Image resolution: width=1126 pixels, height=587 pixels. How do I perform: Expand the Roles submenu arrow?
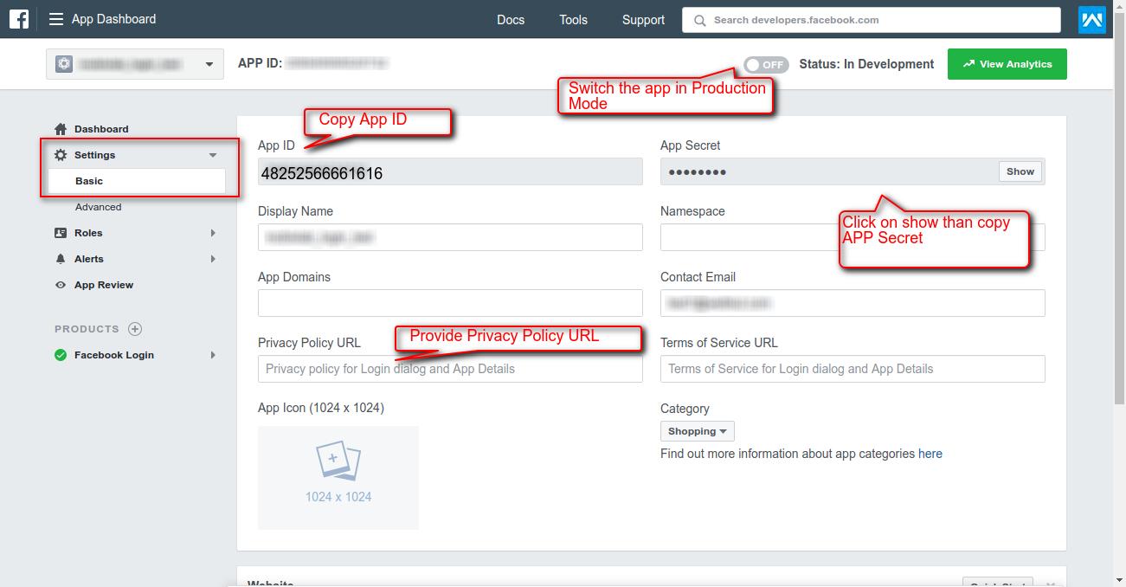coord(213,233)
